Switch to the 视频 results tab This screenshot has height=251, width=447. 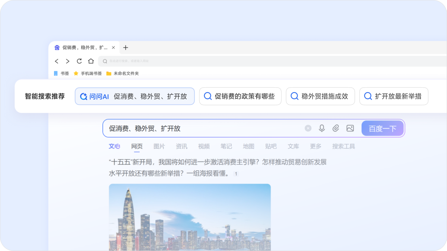click(204, 147)
